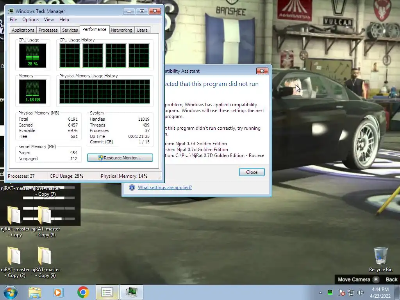Launch Windows Media Player from taskbar

(58, 292)
